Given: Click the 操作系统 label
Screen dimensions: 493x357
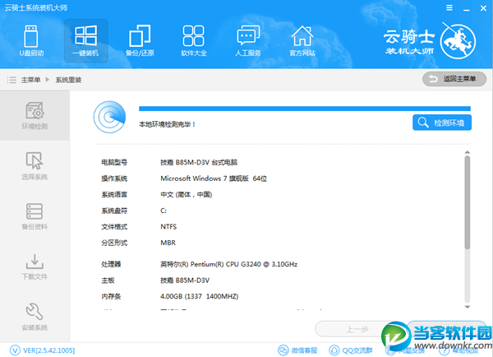Looking at the screenshot, I should tap(114, 178).
